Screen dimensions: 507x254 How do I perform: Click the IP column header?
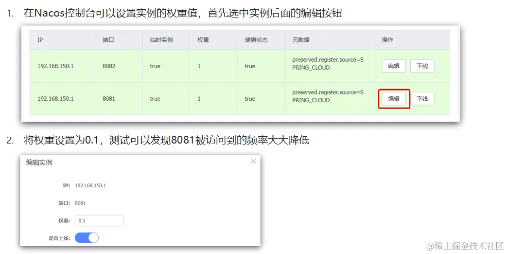[x=40, y=40]
